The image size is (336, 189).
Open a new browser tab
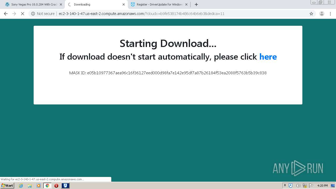[x=196, y=4]
